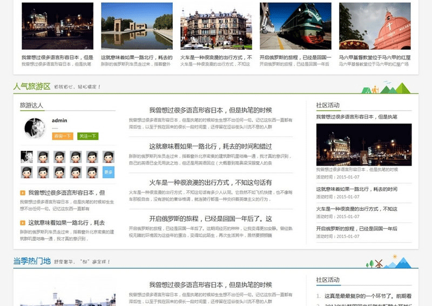
Task: Select the black-and-white photo avatar in the member grid
Action: coord(26,157)
